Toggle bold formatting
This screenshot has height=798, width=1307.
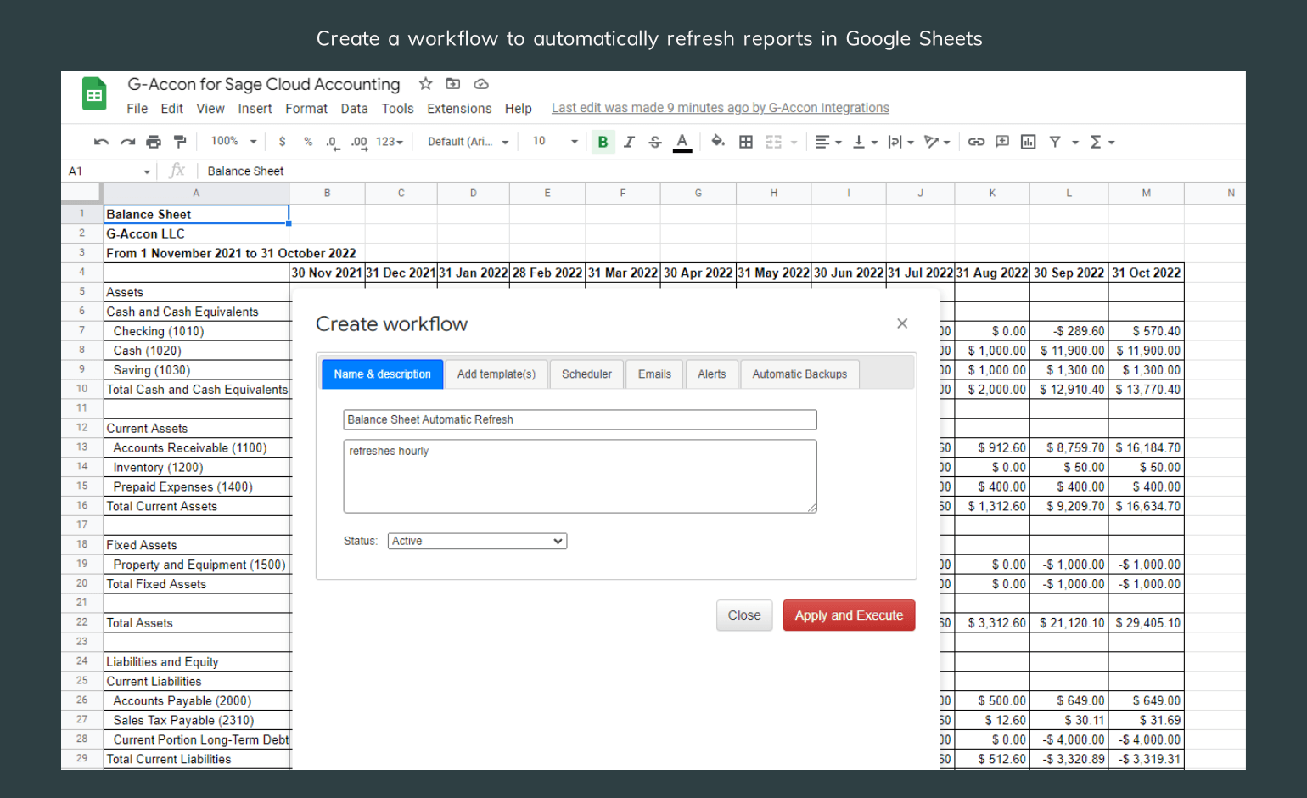[603, 142]
